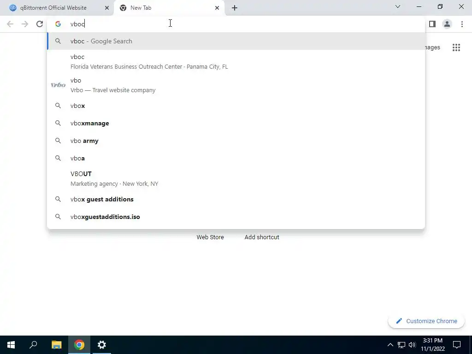Click the Google logo in address bar
This screenshot has height=354, width=472.
point(58,24)
